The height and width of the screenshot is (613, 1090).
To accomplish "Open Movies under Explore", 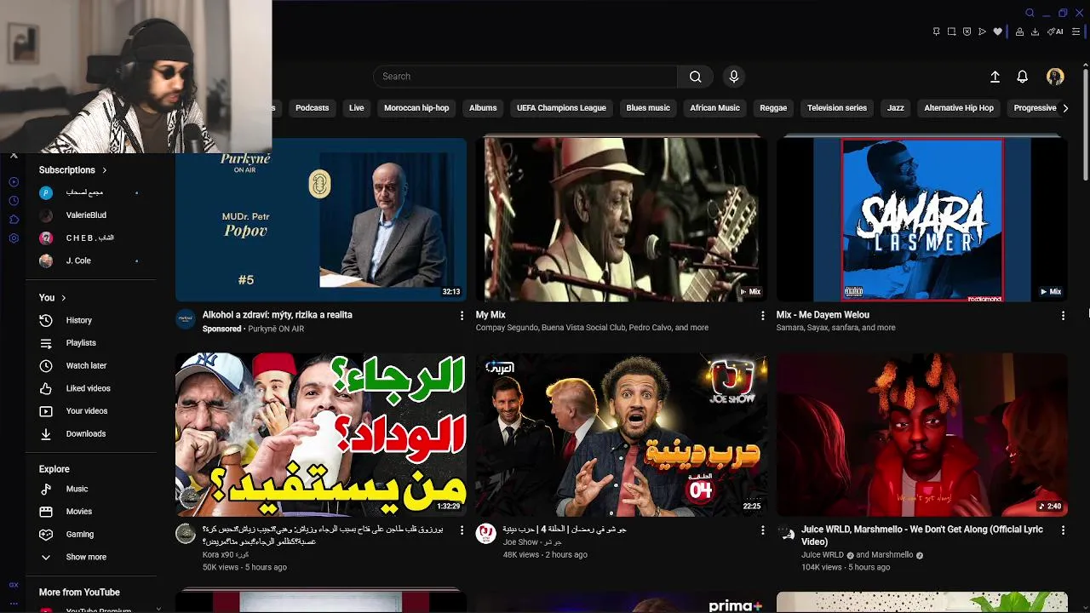I will point(91,512).
